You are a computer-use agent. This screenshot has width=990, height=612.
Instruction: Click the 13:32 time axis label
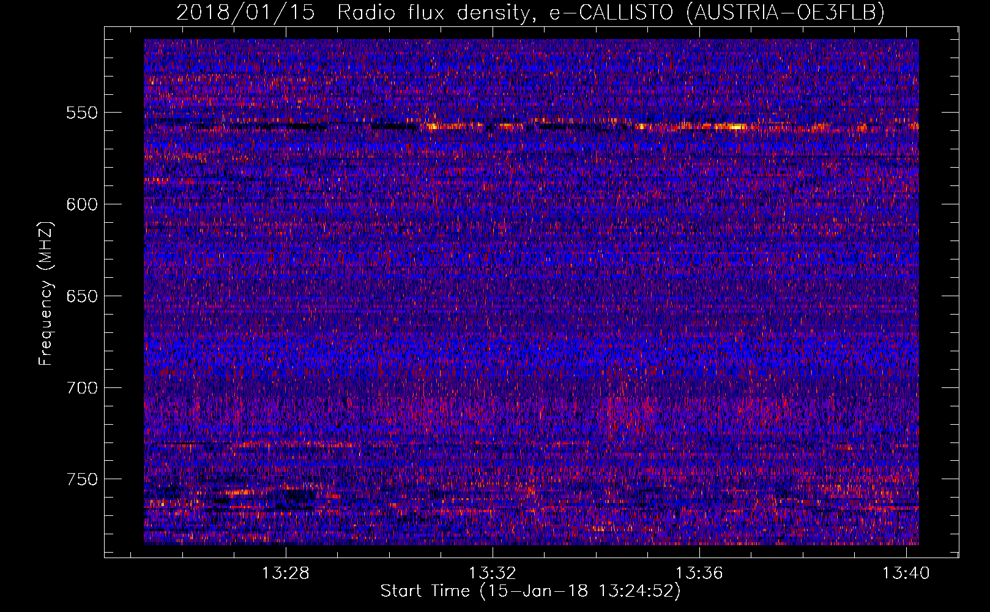tap(493, 573)
